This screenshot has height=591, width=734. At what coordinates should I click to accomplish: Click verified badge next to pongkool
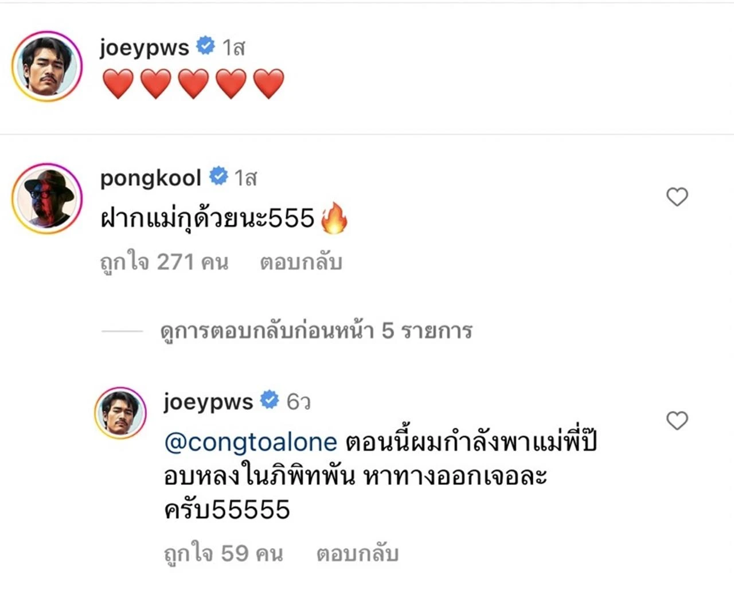218,176
